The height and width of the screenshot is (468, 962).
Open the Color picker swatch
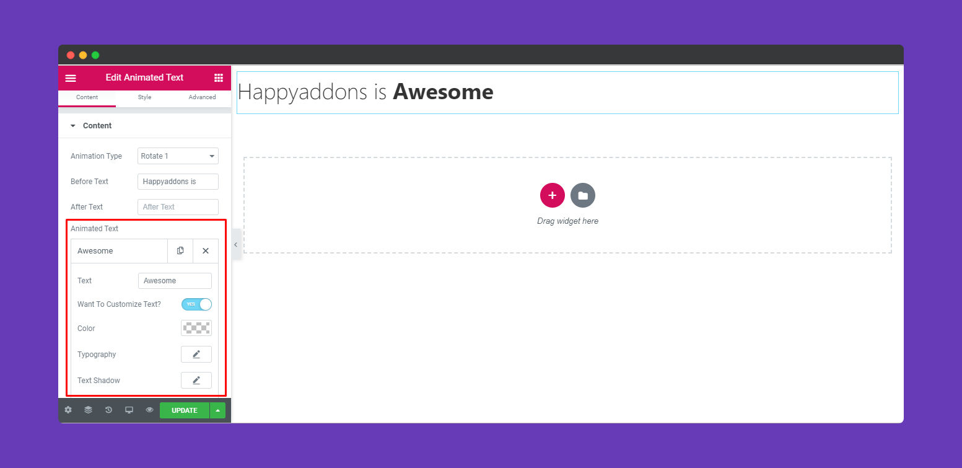(x=196, y=329)
